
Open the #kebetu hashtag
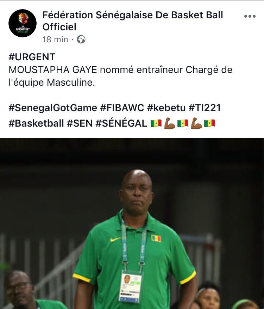pos(166,108)
